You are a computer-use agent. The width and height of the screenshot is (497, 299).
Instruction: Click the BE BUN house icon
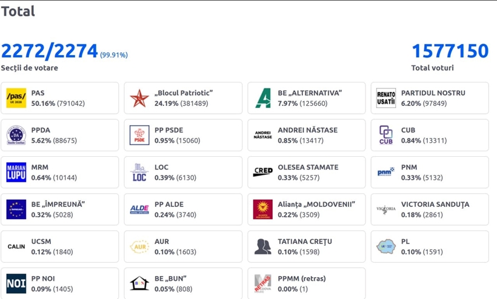(139, 283)
